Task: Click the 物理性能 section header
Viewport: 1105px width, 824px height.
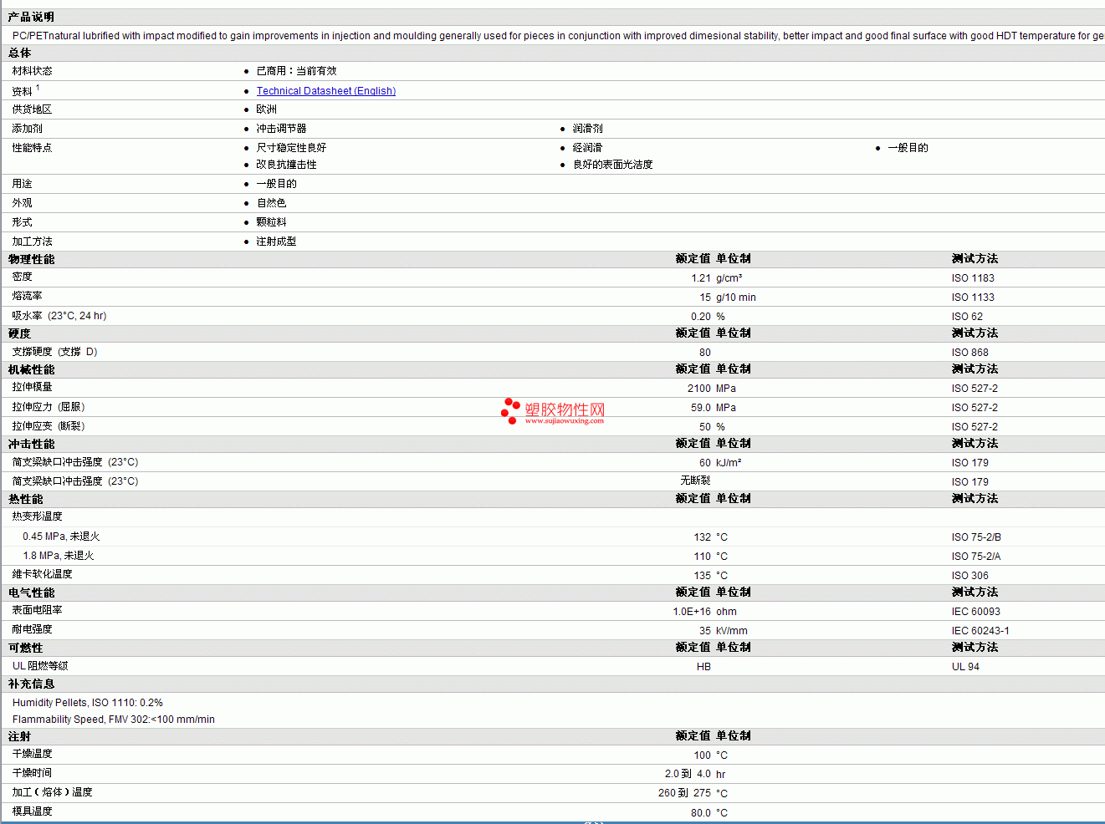Action: point(32,259)
